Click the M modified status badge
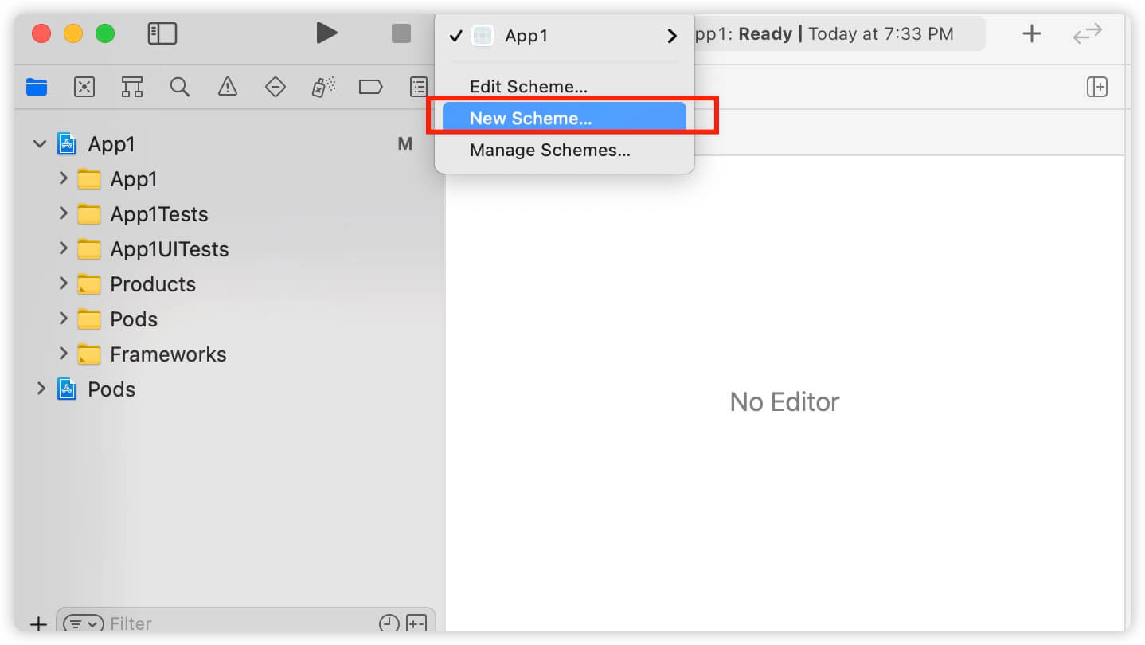Viewport: 1145px width, 645px height. click(x=405, y=144)
